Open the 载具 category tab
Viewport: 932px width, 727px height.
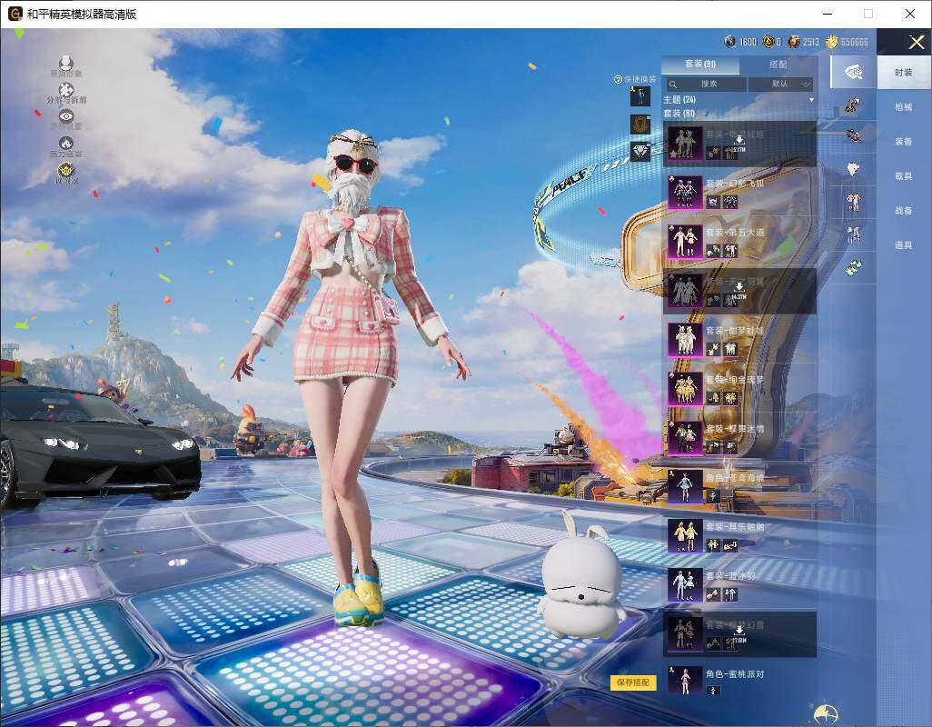904,176
